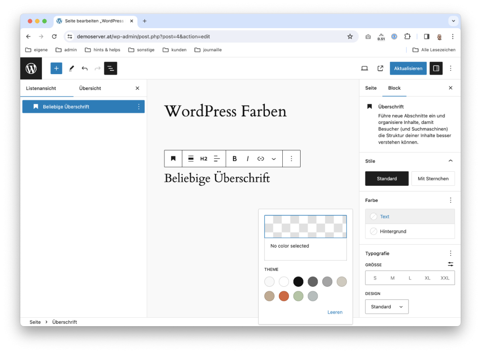
Task: Select the Standard style button
Action: [387, 179]
